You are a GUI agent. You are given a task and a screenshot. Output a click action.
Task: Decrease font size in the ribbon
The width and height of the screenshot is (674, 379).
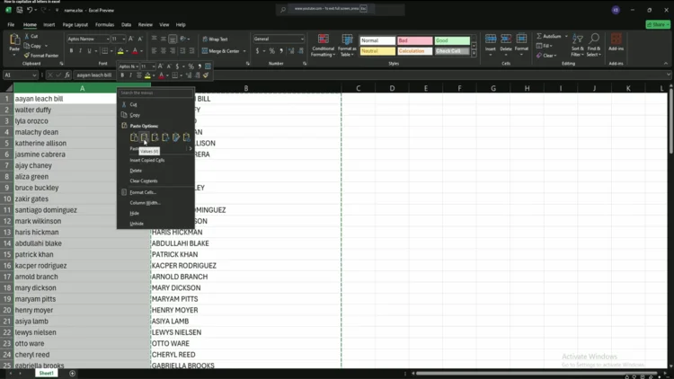[139, 39]
